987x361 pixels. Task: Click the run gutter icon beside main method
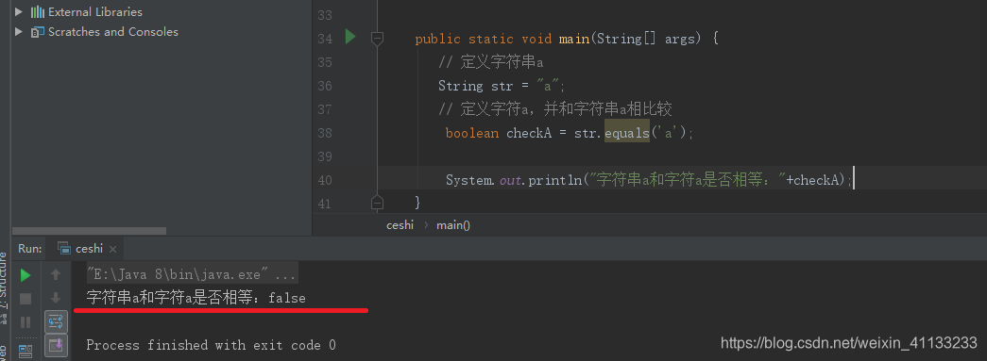click(x=350, y=38)
